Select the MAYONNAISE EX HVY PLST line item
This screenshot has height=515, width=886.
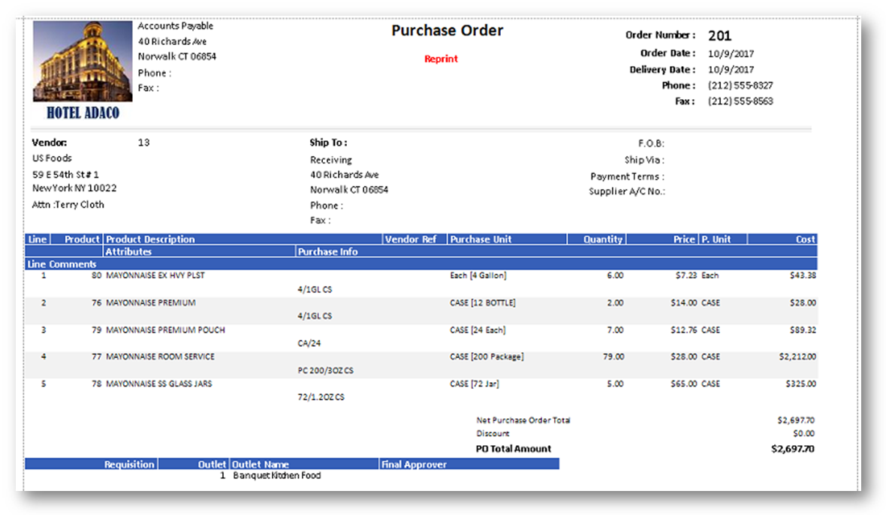[155, 276]
